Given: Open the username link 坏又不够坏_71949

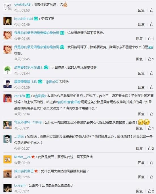Looking at the screenshot, I should [x=28, y=122].
